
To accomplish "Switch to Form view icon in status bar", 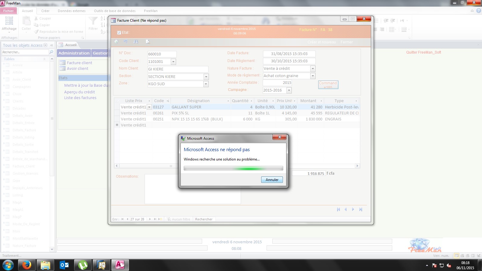I will 457,256.
